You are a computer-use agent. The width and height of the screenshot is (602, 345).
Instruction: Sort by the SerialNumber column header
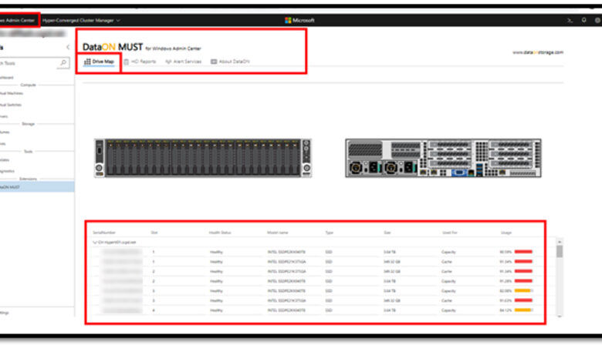pyautogui.click(x=104, y=233)
